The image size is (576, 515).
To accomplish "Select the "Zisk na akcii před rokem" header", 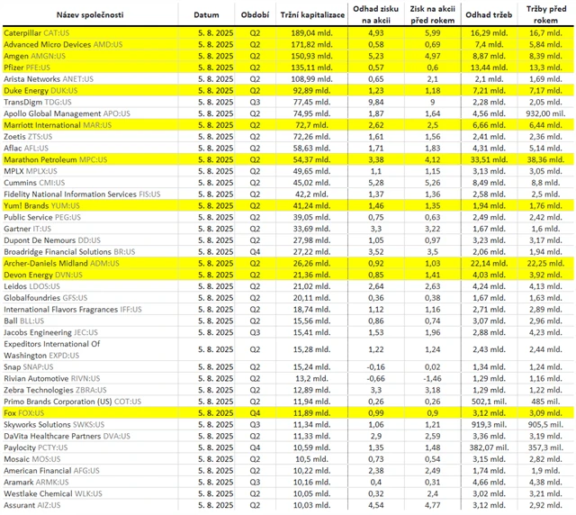I will pyautogui.click(x=434, y=16).
